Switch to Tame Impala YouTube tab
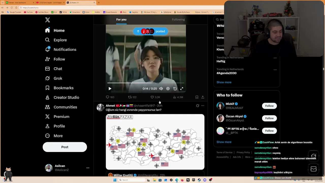The image size is (325, 183). coord(50,3)
